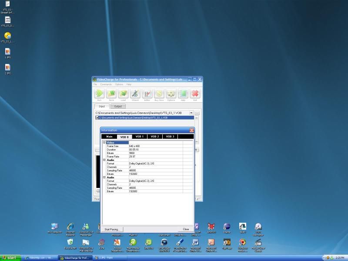The image size is (348, 261).
Task: Select the 2.JPG file on the desktop
Action: 7,69
